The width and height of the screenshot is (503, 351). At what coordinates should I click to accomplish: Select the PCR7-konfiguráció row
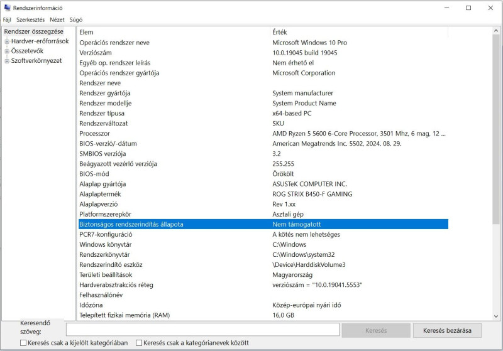pos(263,234)
